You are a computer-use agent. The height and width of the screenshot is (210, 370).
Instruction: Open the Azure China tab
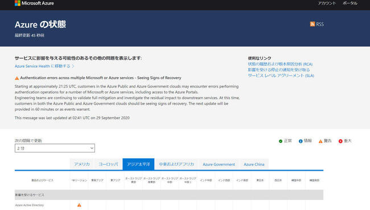(x=254, y=164)
